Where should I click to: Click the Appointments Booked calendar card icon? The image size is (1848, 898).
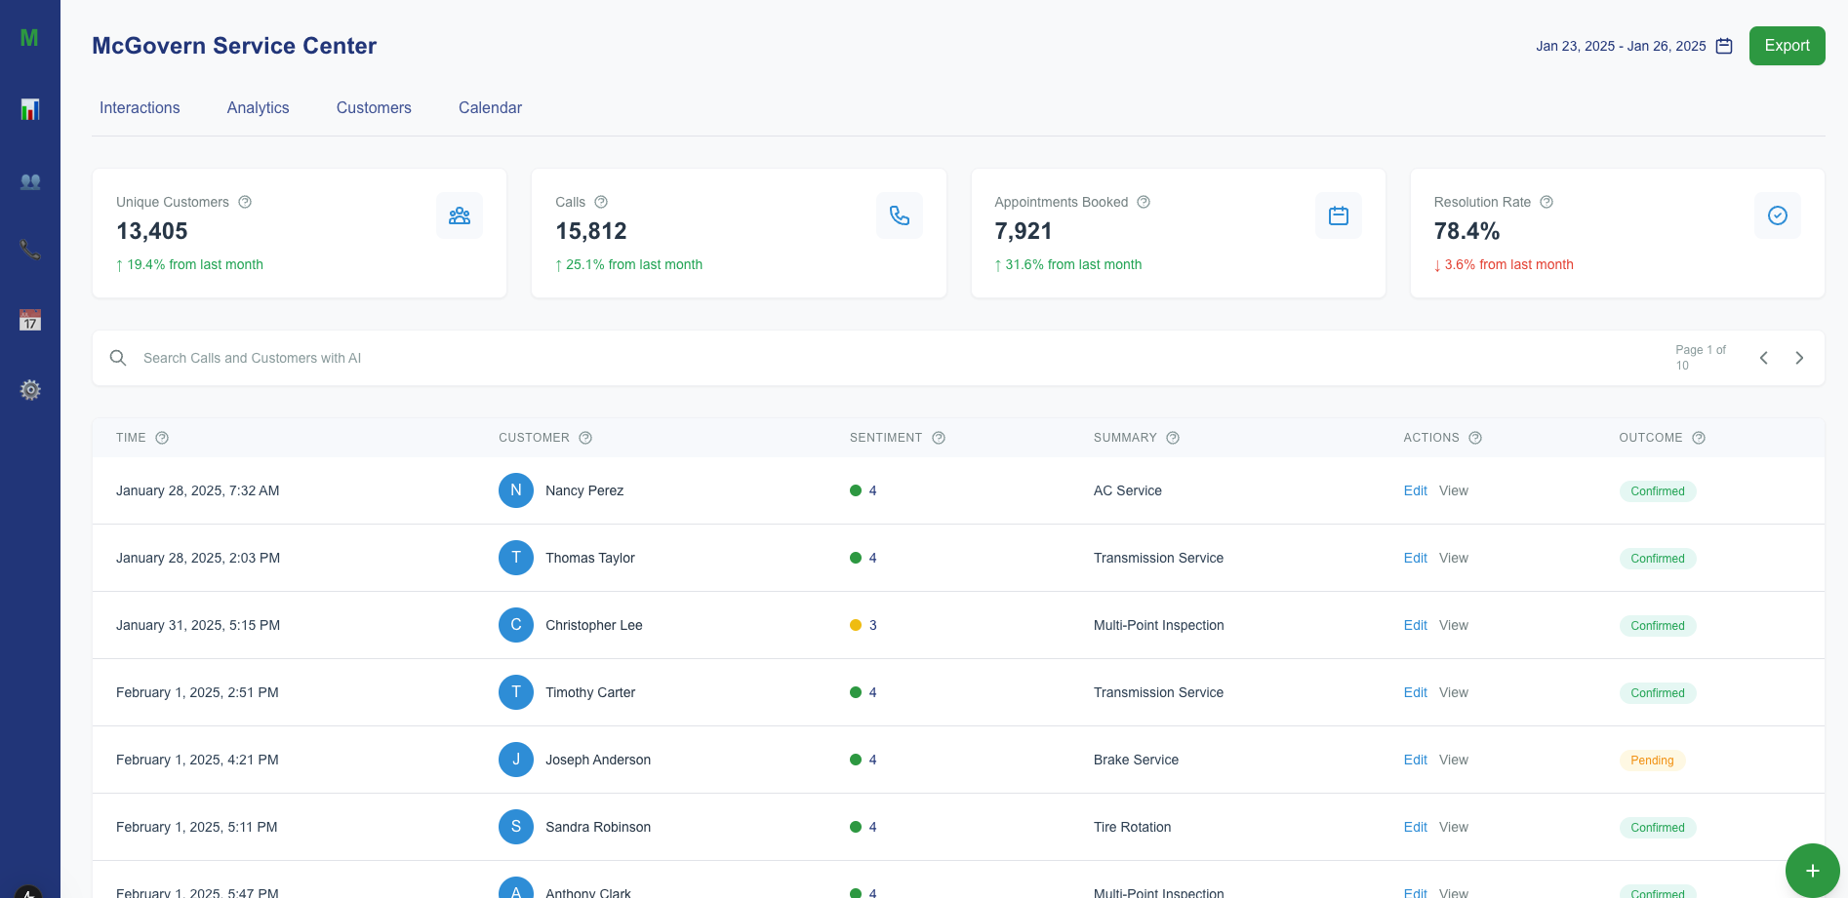(x=1339, y=215)
